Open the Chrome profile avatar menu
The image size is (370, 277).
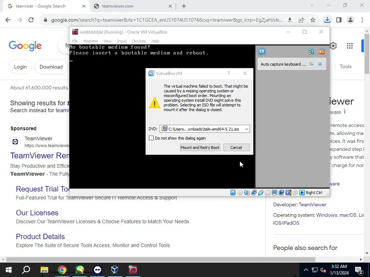[350, 20]
